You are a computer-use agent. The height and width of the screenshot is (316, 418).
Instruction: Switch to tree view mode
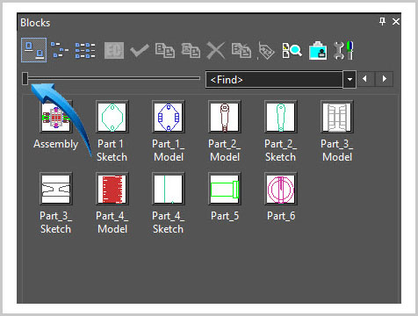pos(60,50)
